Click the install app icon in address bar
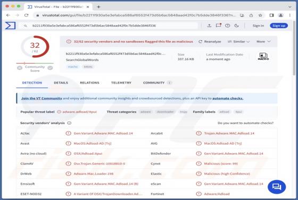Screen dimensions: 298x200 pyautogui.click(x=242, y=15)
